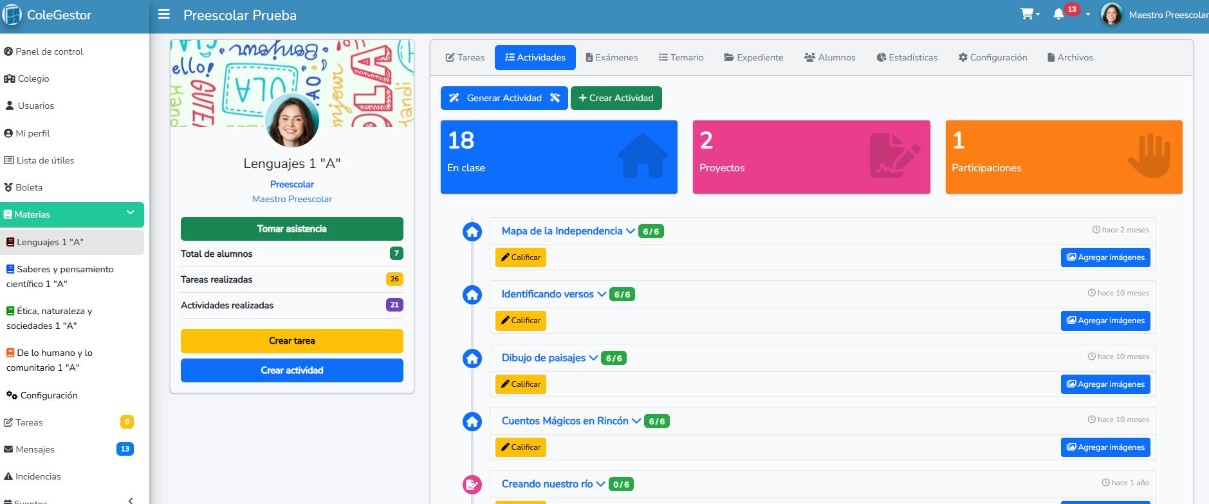The image size is (1209, 504).
Task: Switch to the Expediente tab
Action: click(x=753, y=57)
